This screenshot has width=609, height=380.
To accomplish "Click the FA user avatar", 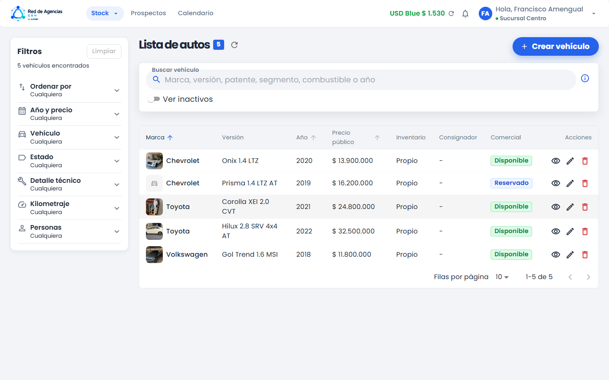I will [486, 14].
